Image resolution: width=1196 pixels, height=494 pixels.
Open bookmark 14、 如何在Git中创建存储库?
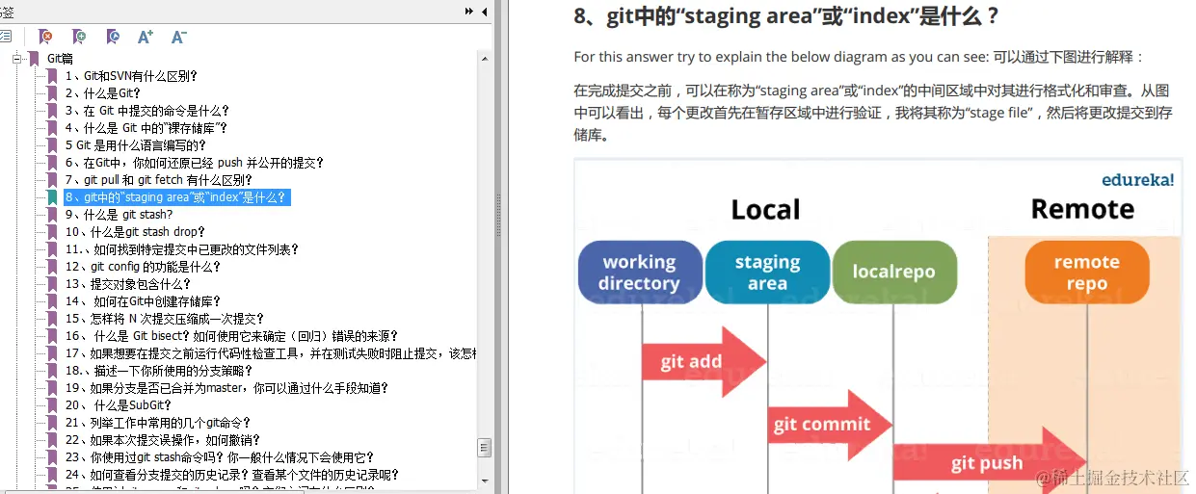[x=144, y=301]
